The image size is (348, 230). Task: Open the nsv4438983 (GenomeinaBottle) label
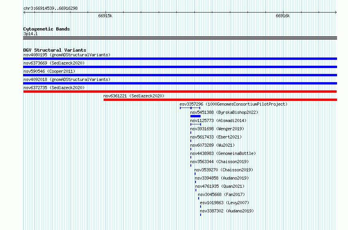[223, 153]
